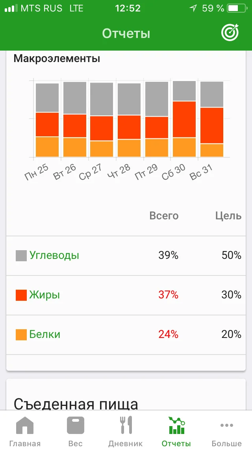Tap the Съеденная пища section heading
Image resolution: width=252 pixels, height=449 pixels.
[x=76, y=404]
